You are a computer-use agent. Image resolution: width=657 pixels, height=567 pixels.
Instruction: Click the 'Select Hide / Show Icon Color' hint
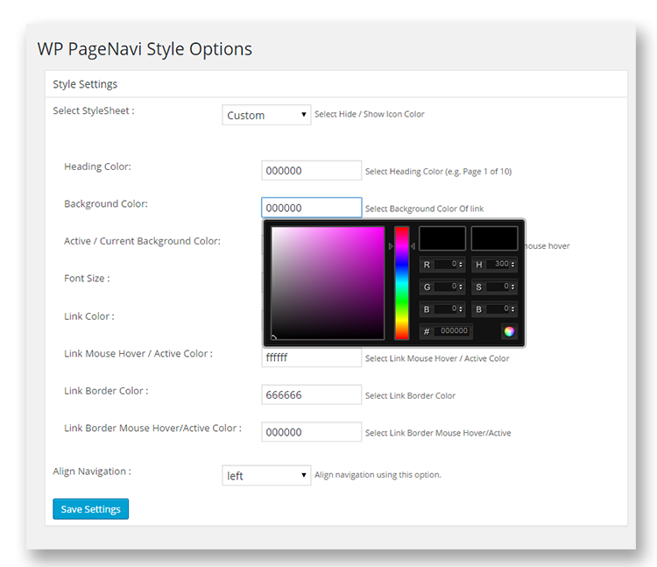click(x=369, y=114)
